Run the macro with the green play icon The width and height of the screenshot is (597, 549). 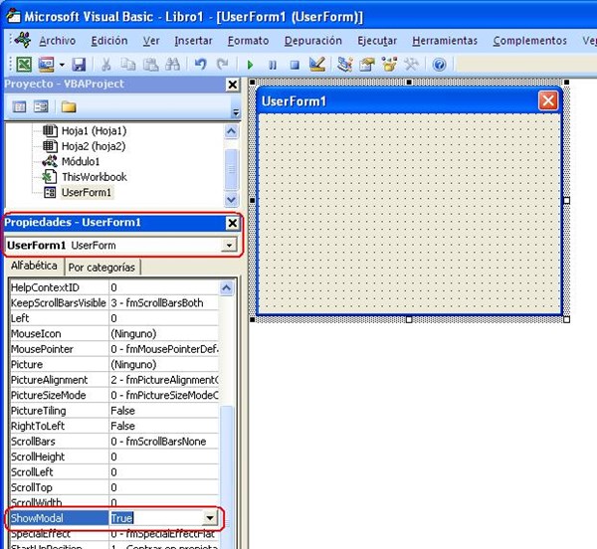(250, 65)
